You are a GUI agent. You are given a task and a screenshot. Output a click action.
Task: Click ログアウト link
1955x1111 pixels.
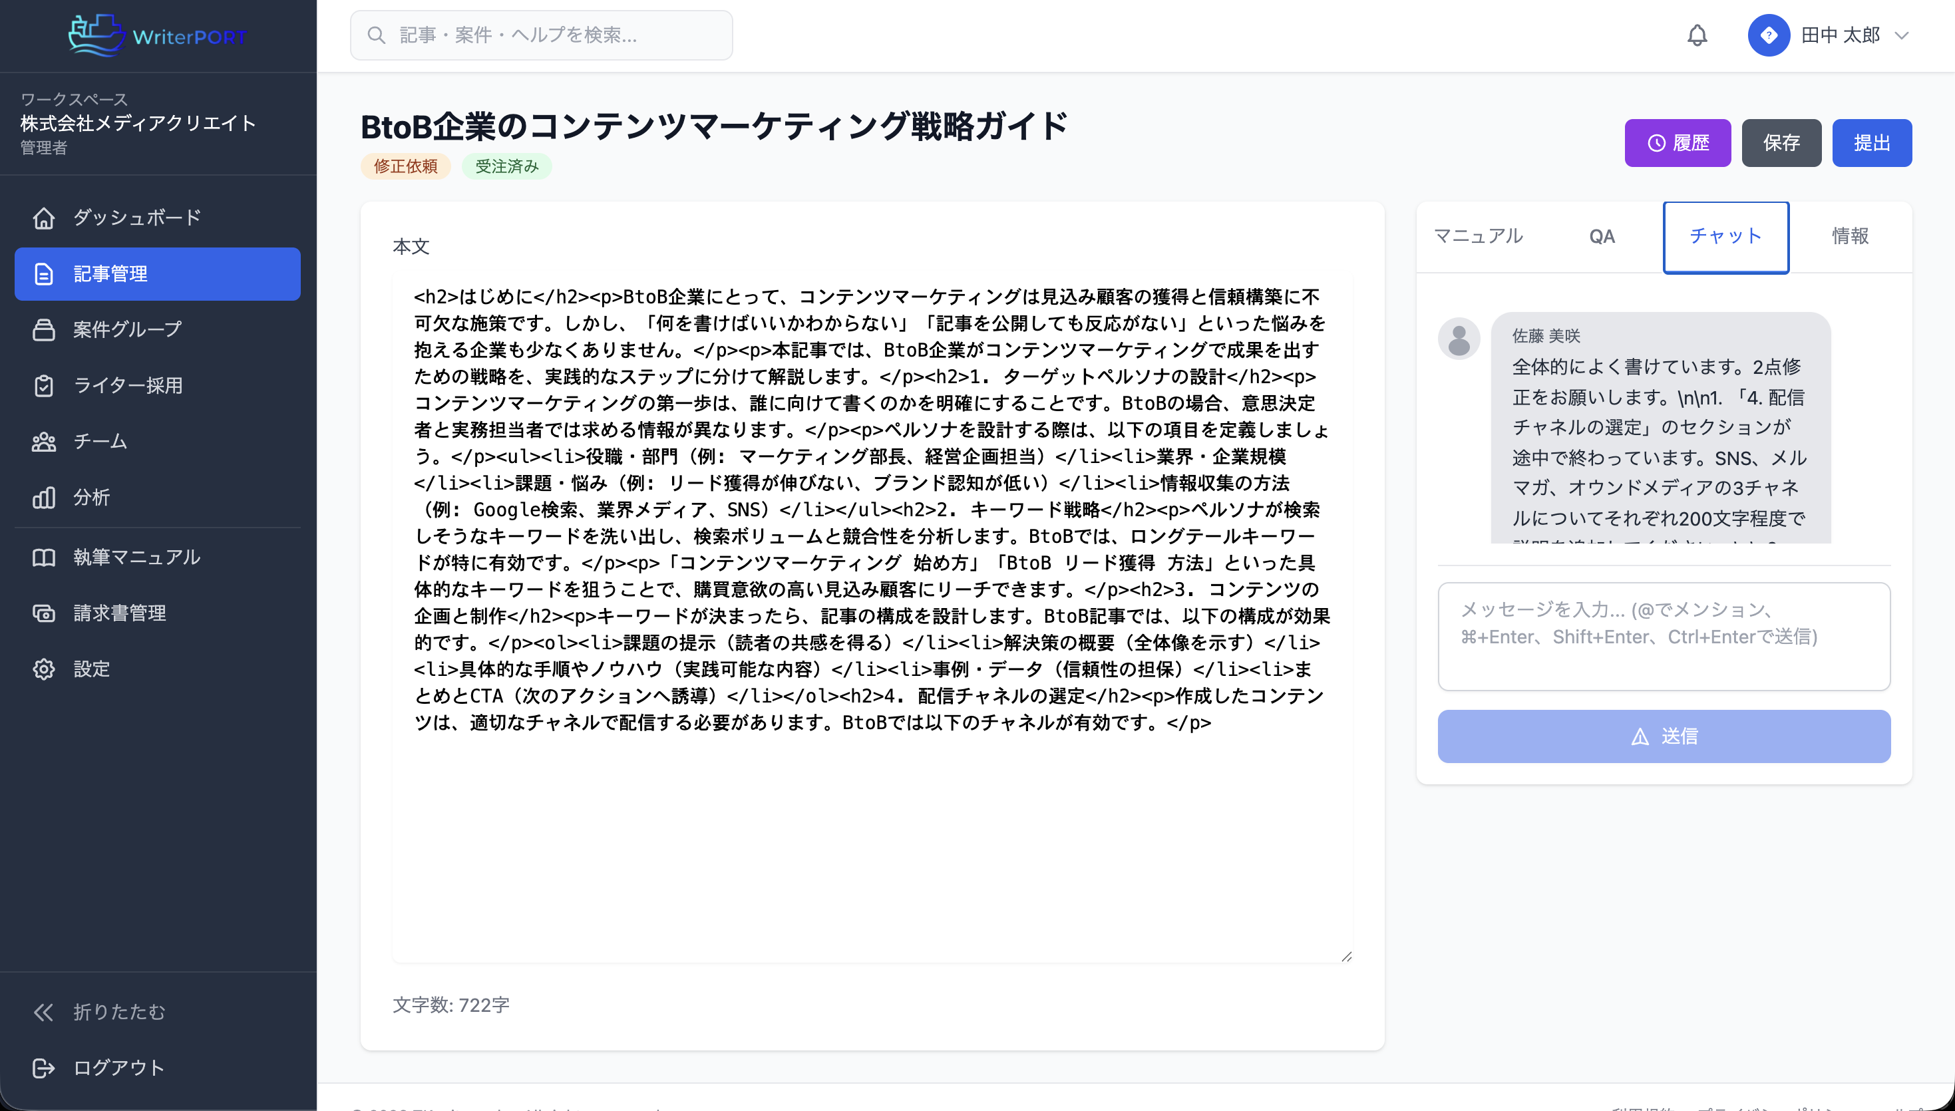tap(157, 1068)
